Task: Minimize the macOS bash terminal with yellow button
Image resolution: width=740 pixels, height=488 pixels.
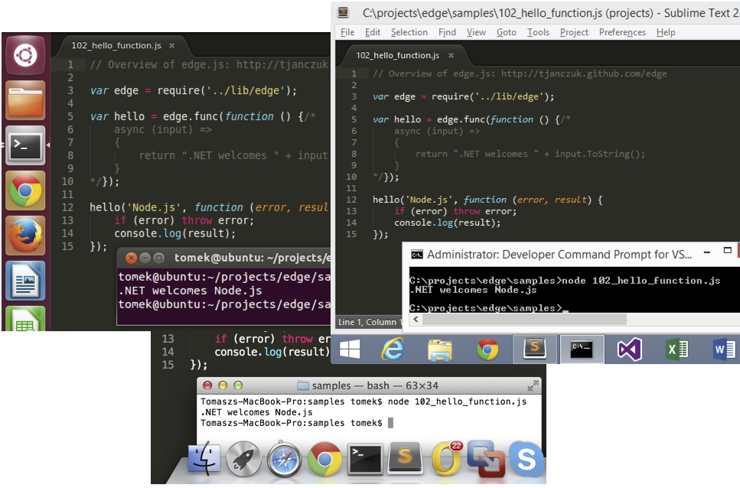Action: tap(223, 386)
